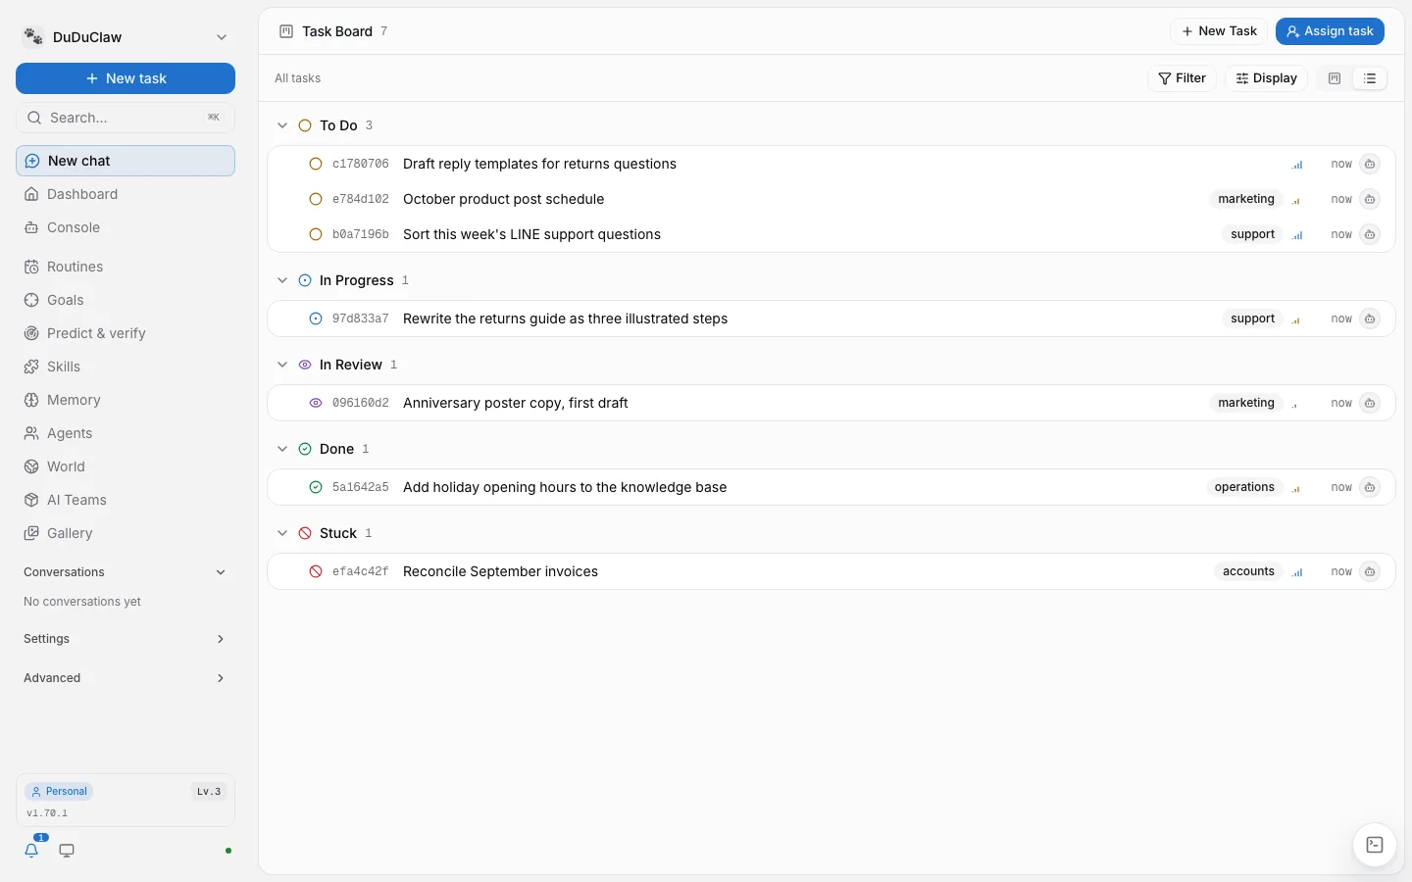The image size is (1412, 882).
Task: Click priority bars on Sort LINE support questions row
Action: [1297, 235]
